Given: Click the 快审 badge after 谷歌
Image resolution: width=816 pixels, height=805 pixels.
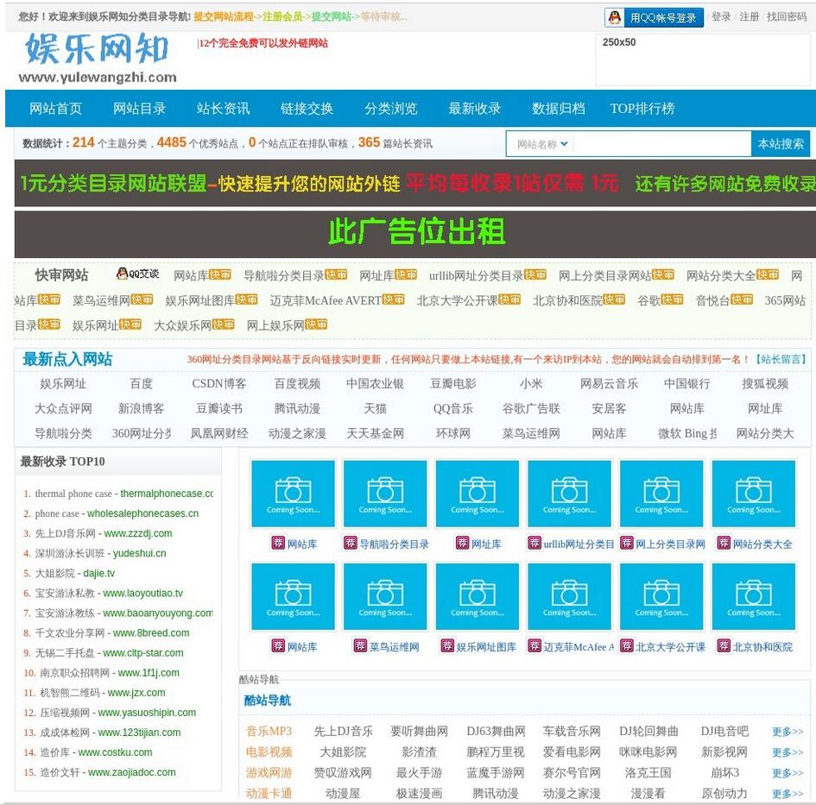Looking at the screenshot, I should tap(673, 299).
